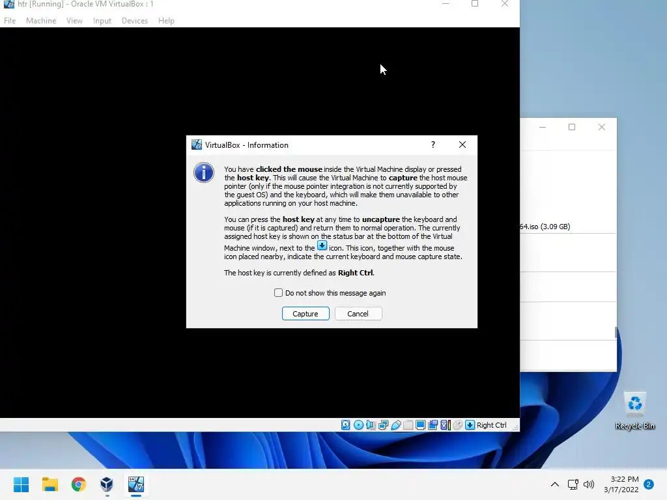Click the running VM taskbar icon

(x=135, y=484)
